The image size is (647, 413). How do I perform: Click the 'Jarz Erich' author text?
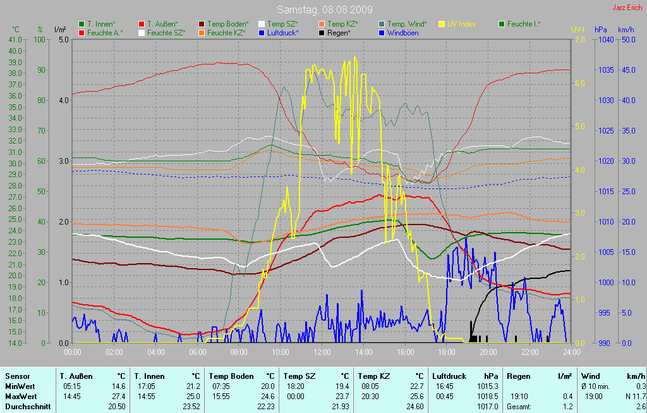tap(627, 8)
